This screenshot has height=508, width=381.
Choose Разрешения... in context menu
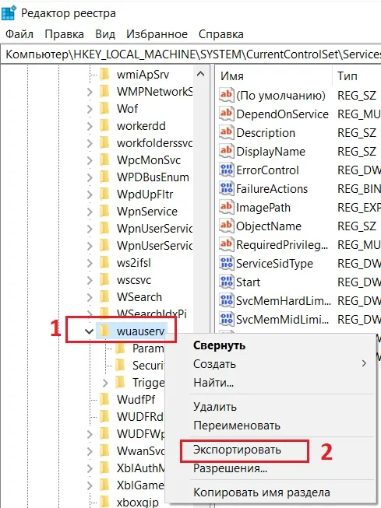pyautogui.click(x=230, y=468)
